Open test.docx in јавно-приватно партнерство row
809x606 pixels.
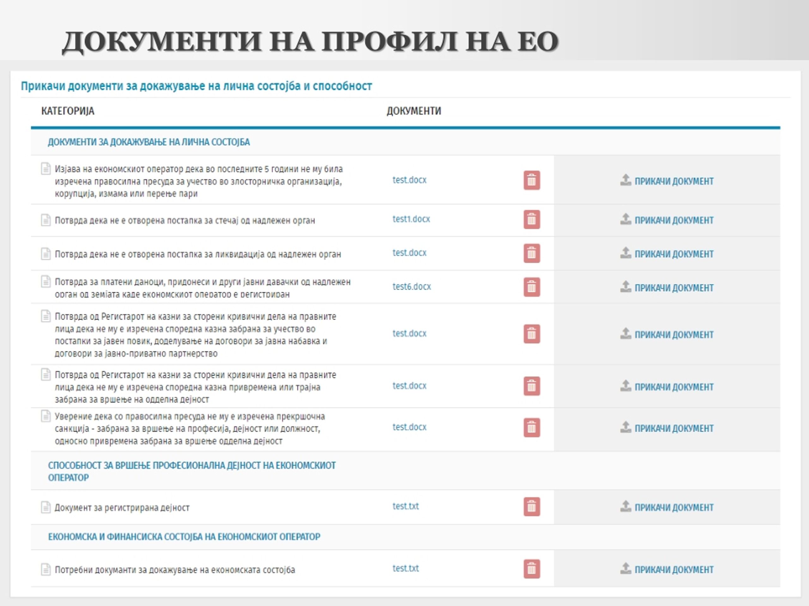click(x=409, y=333)
